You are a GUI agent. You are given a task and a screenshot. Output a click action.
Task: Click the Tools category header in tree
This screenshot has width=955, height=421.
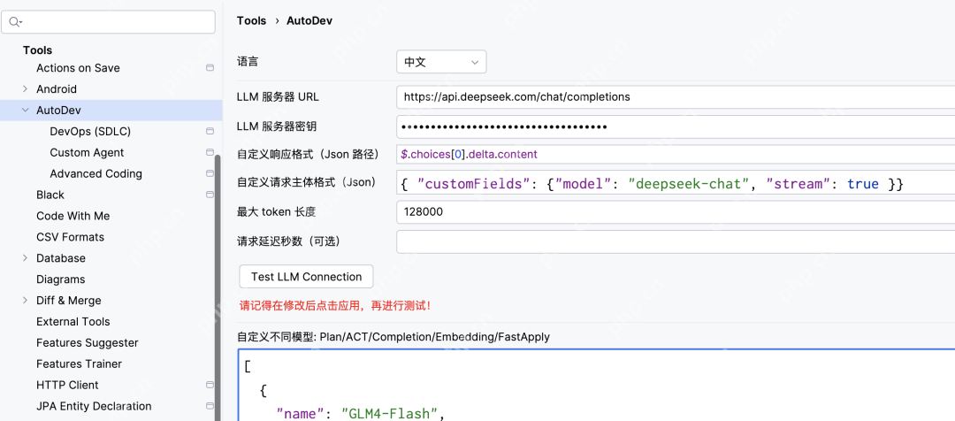point(38,50)
